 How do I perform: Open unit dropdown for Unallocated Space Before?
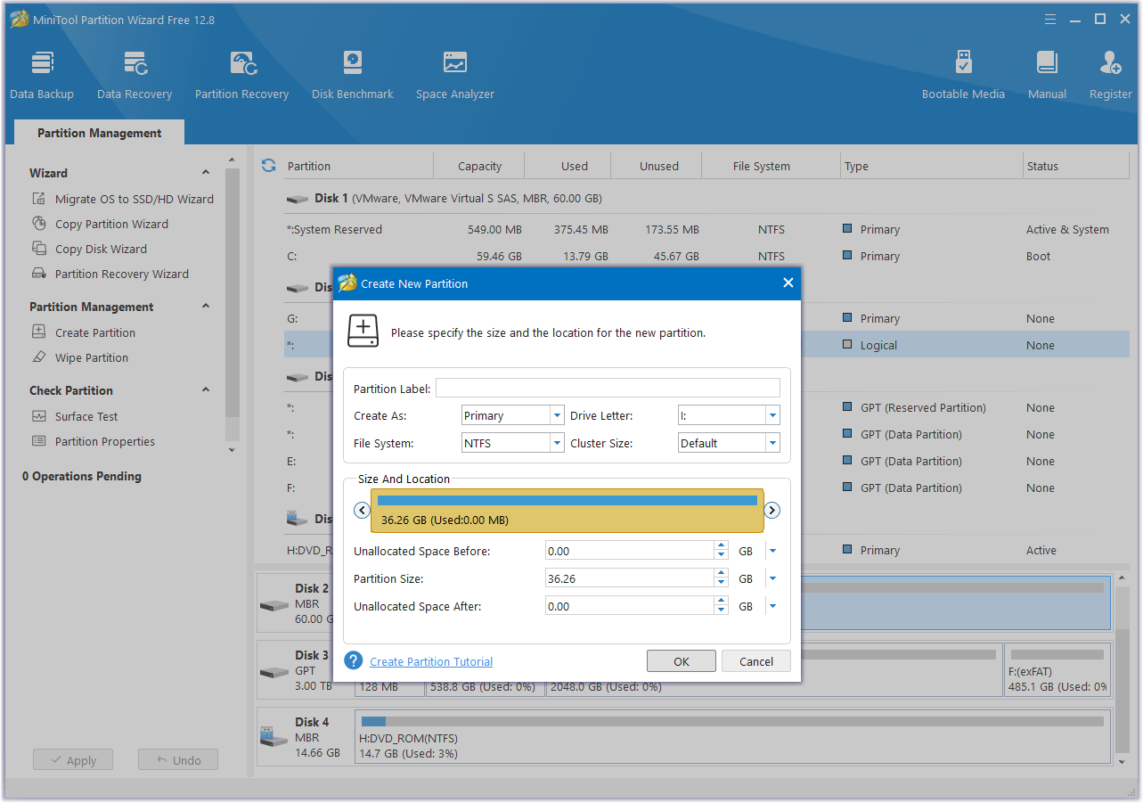772,552
